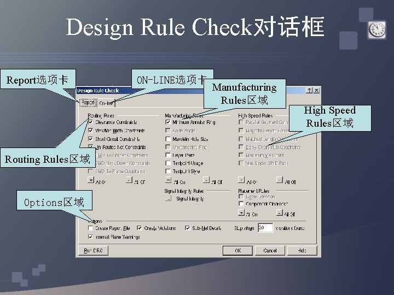The image size is (394, 295).
Task: Close the Design Rule Check dialog
Action: pos(317,90)
